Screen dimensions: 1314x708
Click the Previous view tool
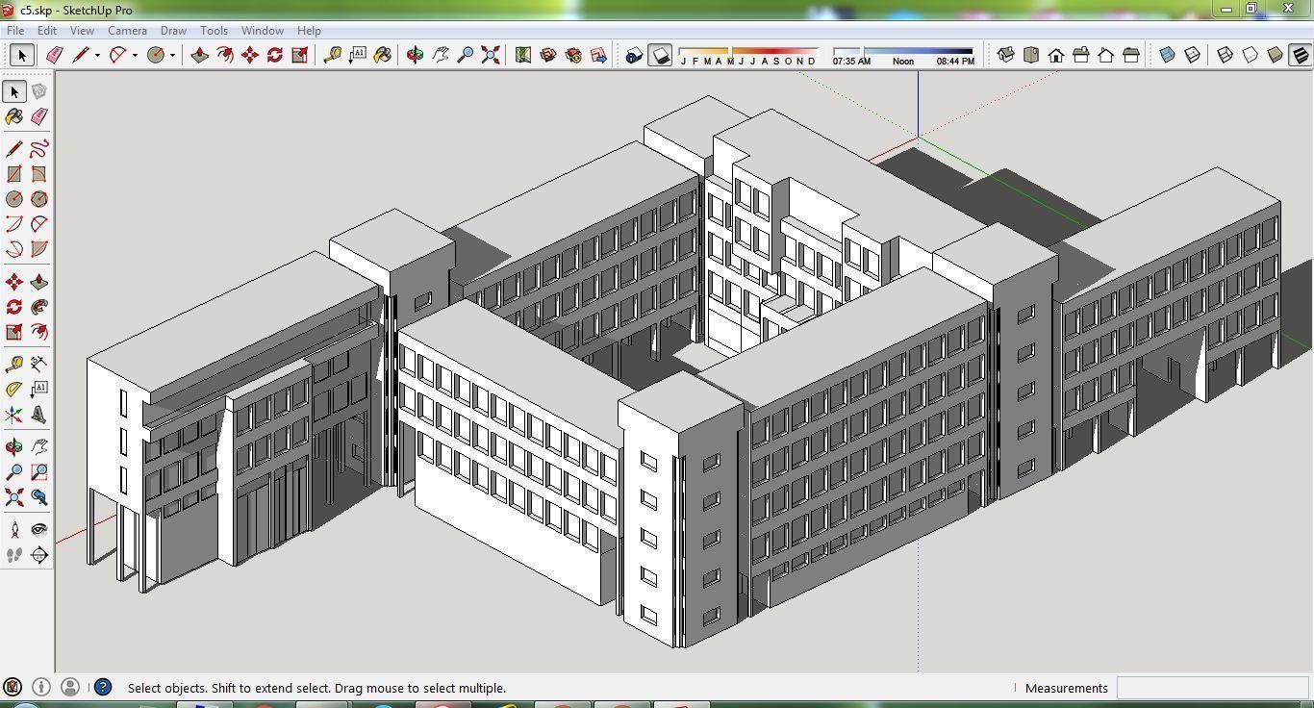(39, 497)
